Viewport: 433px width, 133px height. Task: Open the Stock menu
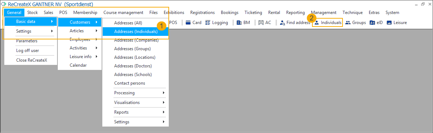(32, 13)
